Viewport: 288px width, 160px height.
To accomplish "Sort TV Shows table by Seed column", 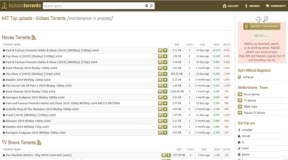I will [217, 149].
